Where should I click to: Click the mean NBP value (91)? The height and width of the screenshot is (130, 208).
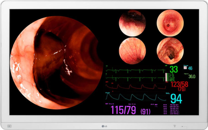145,111
